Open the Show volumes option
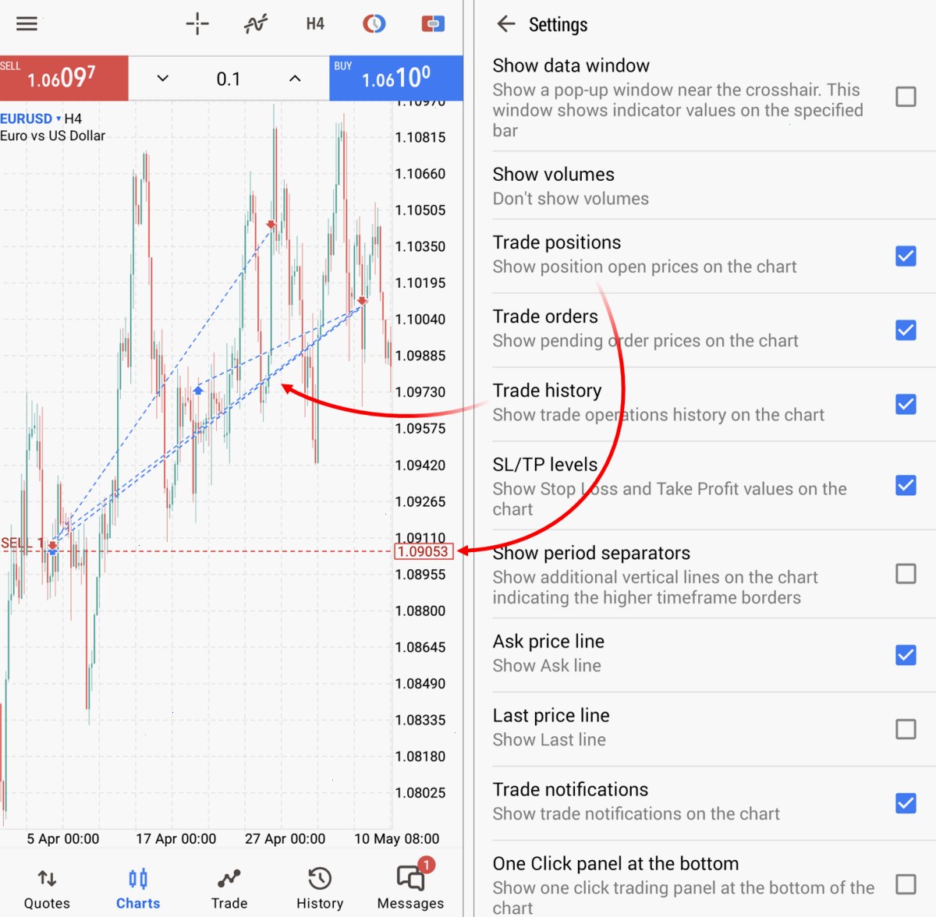This screenshot has width=936, height=917. [x=714, y=186]
